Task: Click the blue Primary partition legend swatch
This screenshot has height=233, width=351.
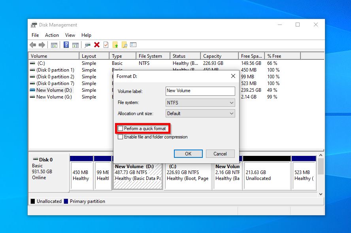Action: click(66, 201)
